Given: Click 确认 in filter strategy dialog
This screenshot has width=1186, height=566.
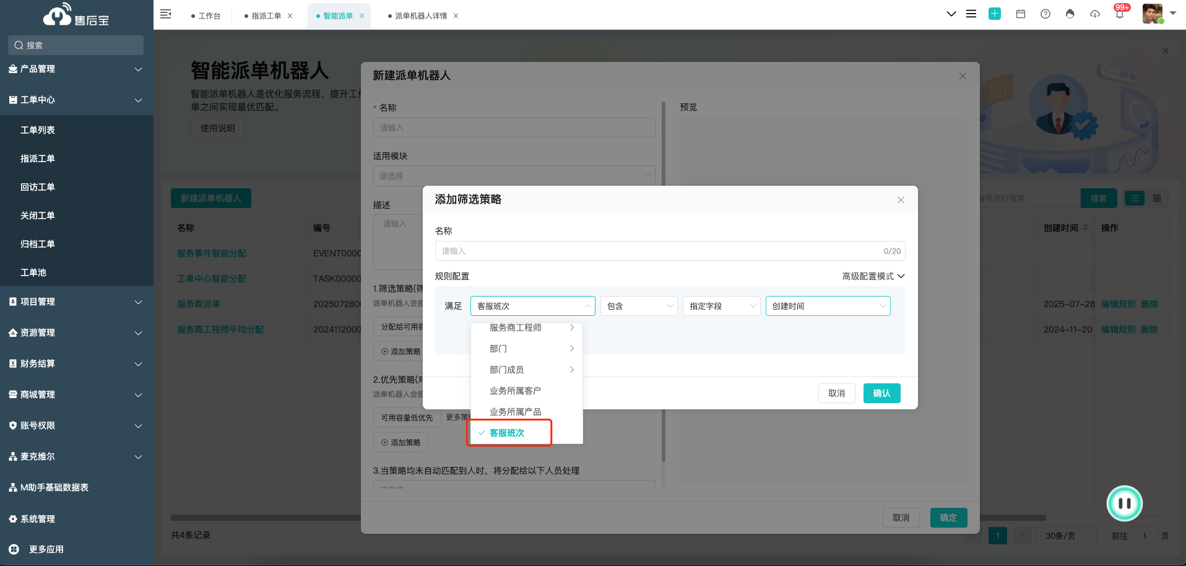Looking at the screenshot, I should click(x=881, y=393).
